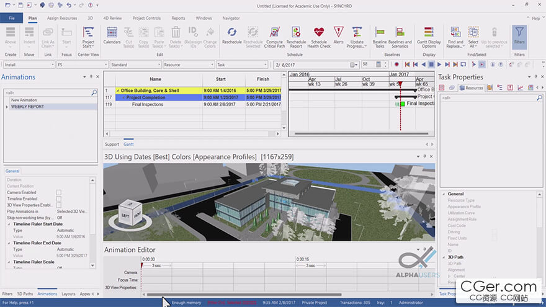Click the red focus time marker in Gantt chart

tap(400, 84)
